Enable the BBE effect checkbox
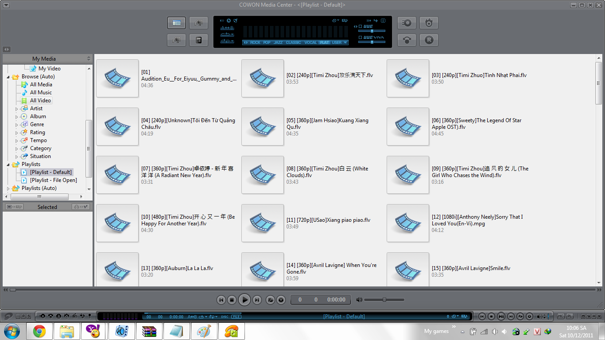Image resolution: width=605 pixels, height=340 pixels. pyautogui.click(x=360, y=27)
